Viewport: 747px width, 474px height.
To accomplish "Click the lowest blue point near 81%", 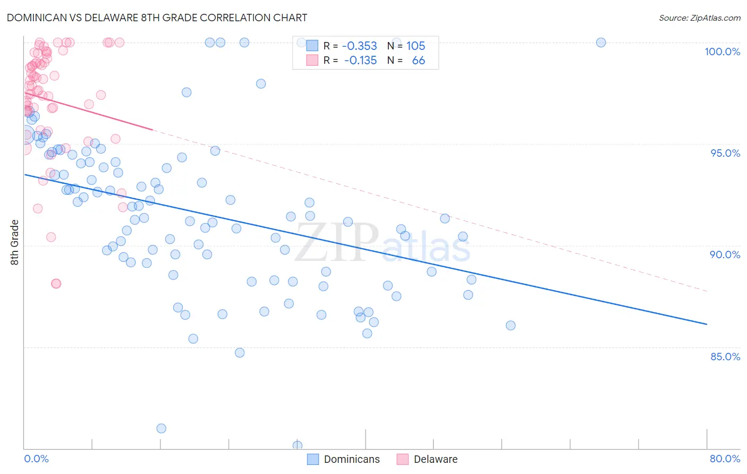I will 162,428.
